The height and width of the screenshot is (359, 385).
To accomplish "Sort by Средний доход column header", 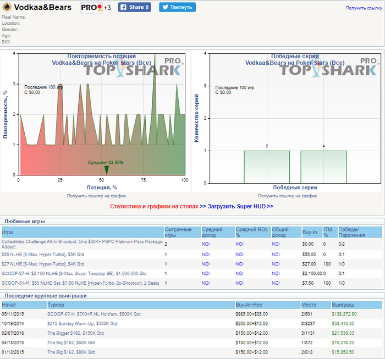I will (218, 232).
